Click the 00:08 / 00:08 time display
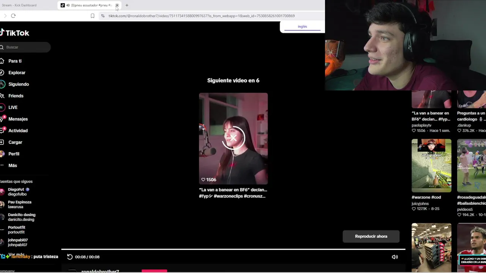Screen dimensions: 486x273 (87, 257)
